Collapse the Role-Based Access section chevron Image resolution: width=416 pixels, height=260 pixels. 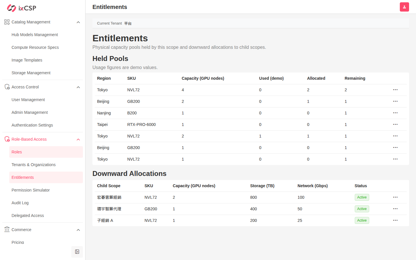[x=78, y=140]
